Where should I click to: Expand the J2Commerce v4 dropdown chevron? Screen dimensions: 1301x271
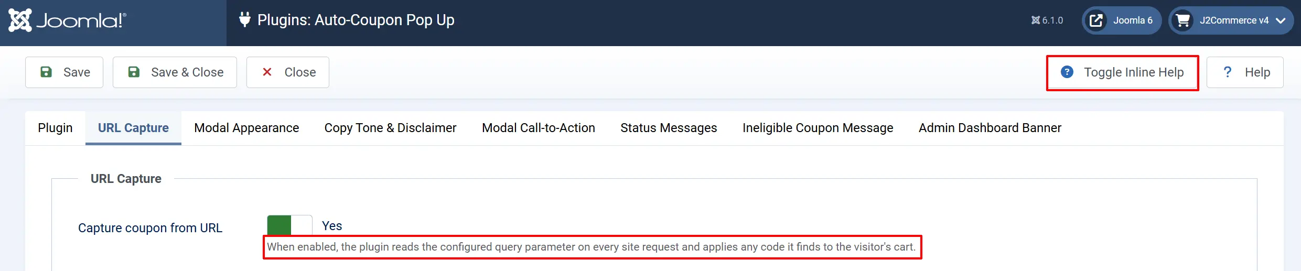pos(1281,21)
